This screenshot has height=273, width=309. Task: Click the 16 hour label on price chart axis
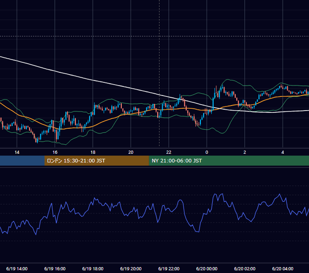tap(55, 152)
